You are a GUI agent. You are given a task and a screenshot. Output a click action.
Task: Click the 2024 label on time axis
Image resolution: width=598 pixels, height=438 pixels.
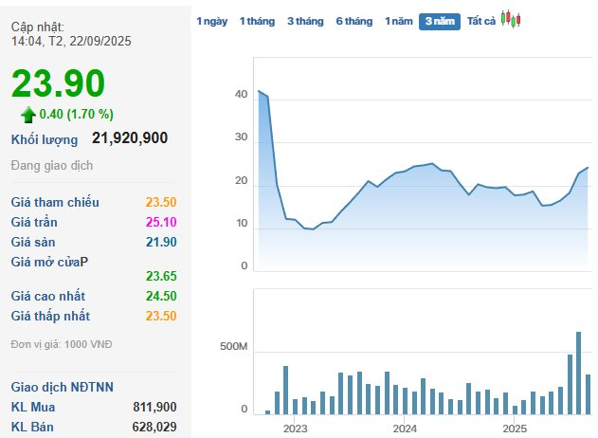(x=405, y=428)
